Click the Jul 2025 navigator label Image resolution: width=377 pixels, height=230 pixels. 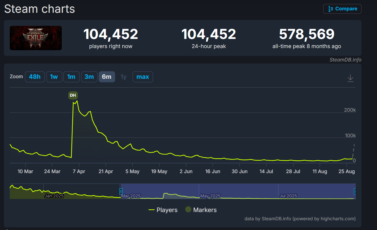pos(288,196)
